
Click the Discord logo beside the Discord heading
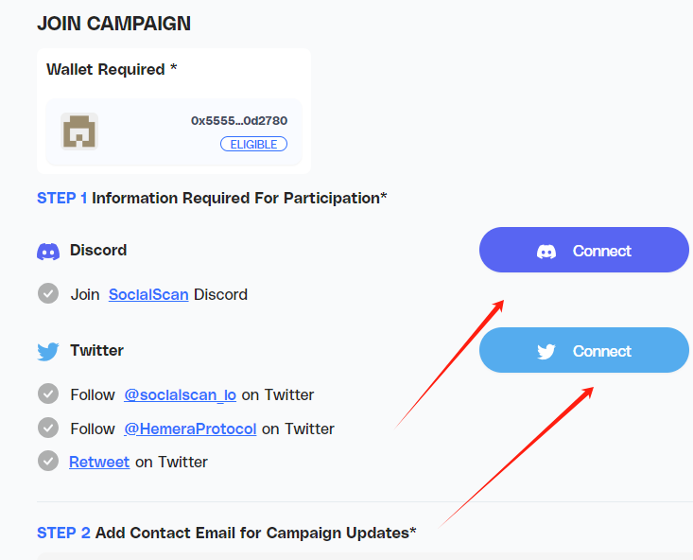[48, 251]
